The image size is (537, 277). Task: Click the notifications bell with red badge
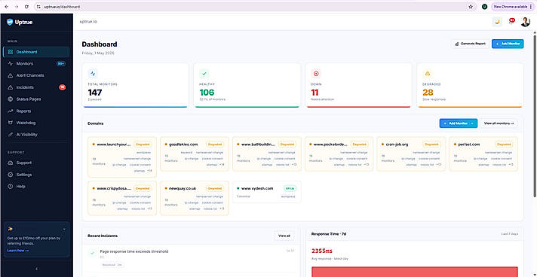point(511,22)
